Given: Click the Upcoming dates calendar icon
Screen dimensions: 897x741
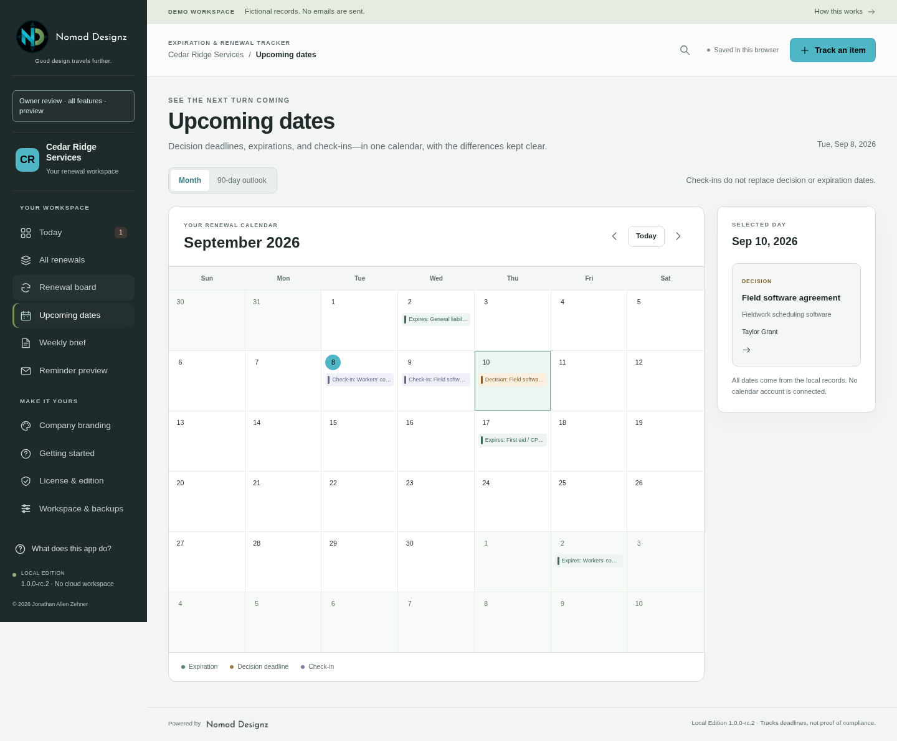Looking at the screenshot, I should 26,315.
